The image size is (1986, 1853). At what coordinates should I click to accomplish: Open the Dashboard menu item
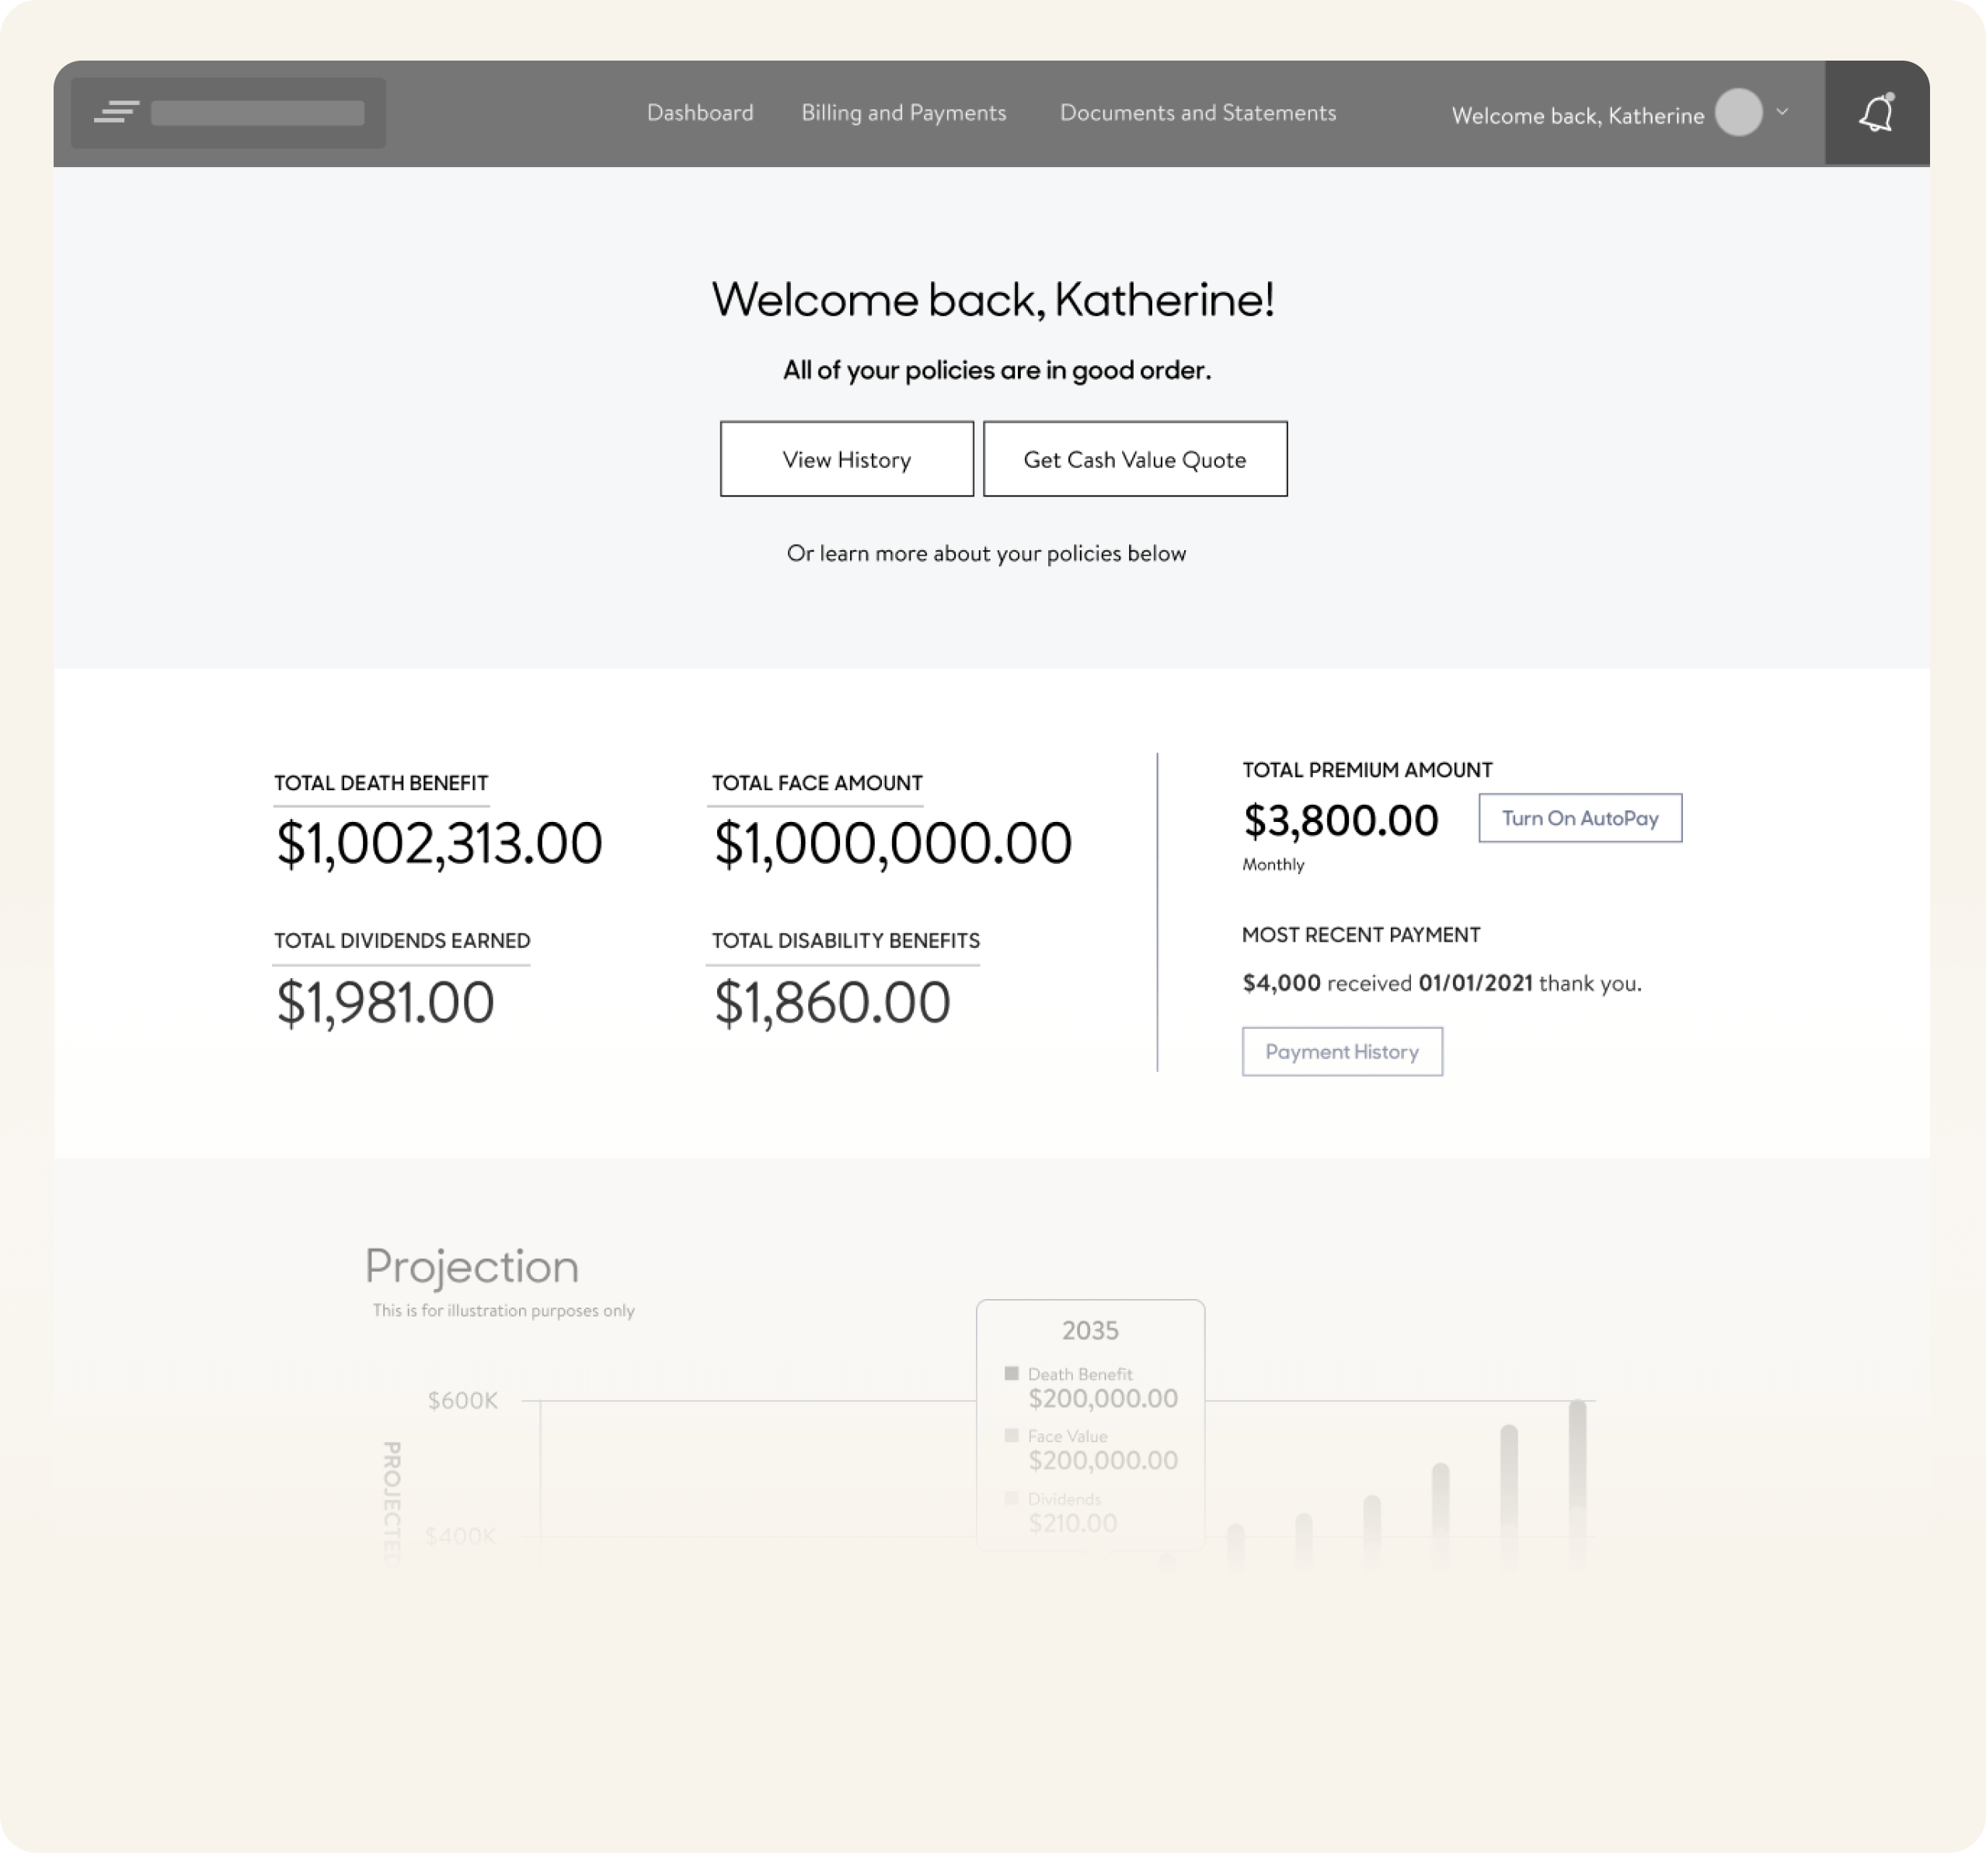(x=699, y=113)
